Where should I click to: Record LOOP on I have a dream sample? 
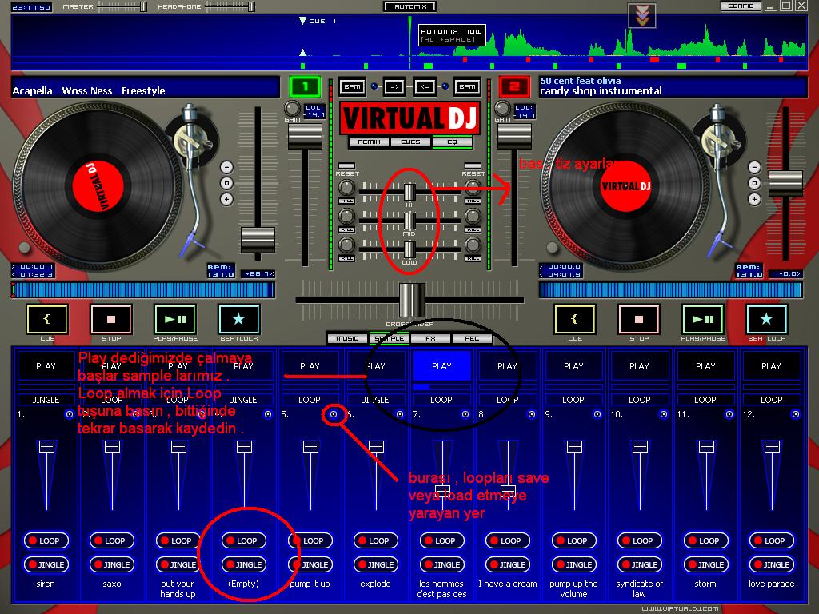(x=508, y=540)
